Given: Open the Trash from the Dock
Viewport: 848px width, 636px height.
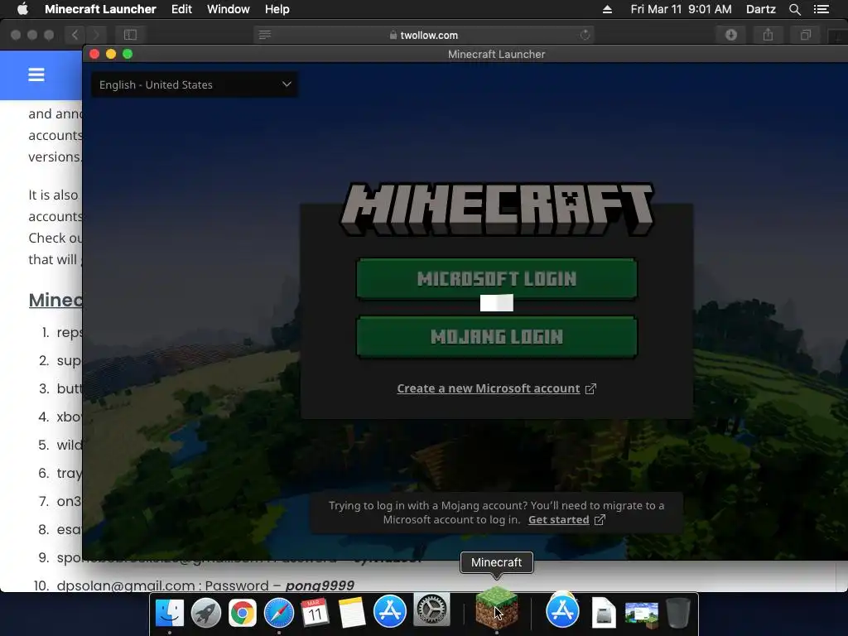Looking at the screenshot, I should 677,613.
